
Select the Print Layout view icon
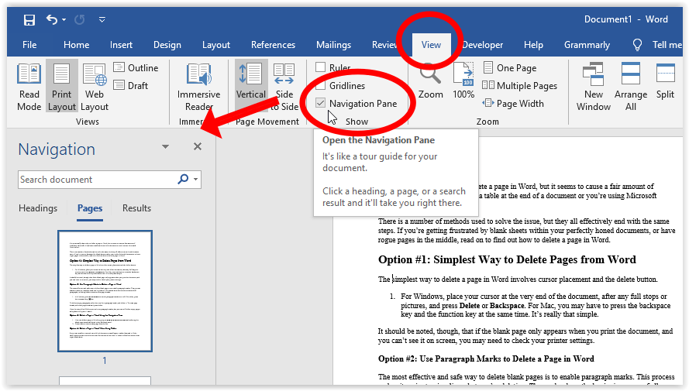[62, 87]
